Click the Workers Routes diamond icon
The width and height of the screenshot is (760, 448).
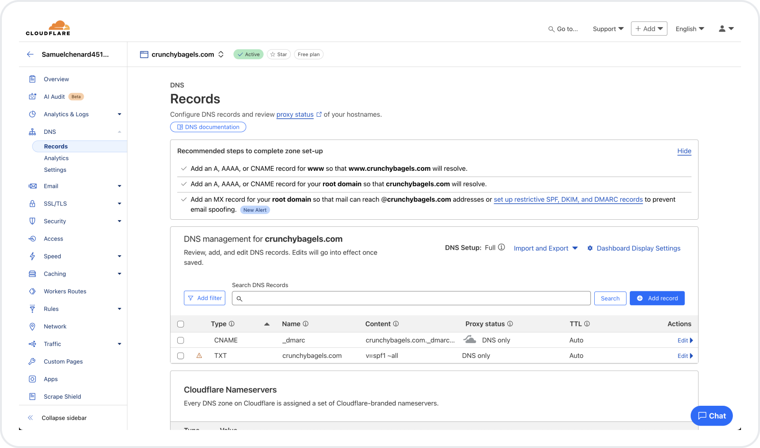[x=32, y=291]
